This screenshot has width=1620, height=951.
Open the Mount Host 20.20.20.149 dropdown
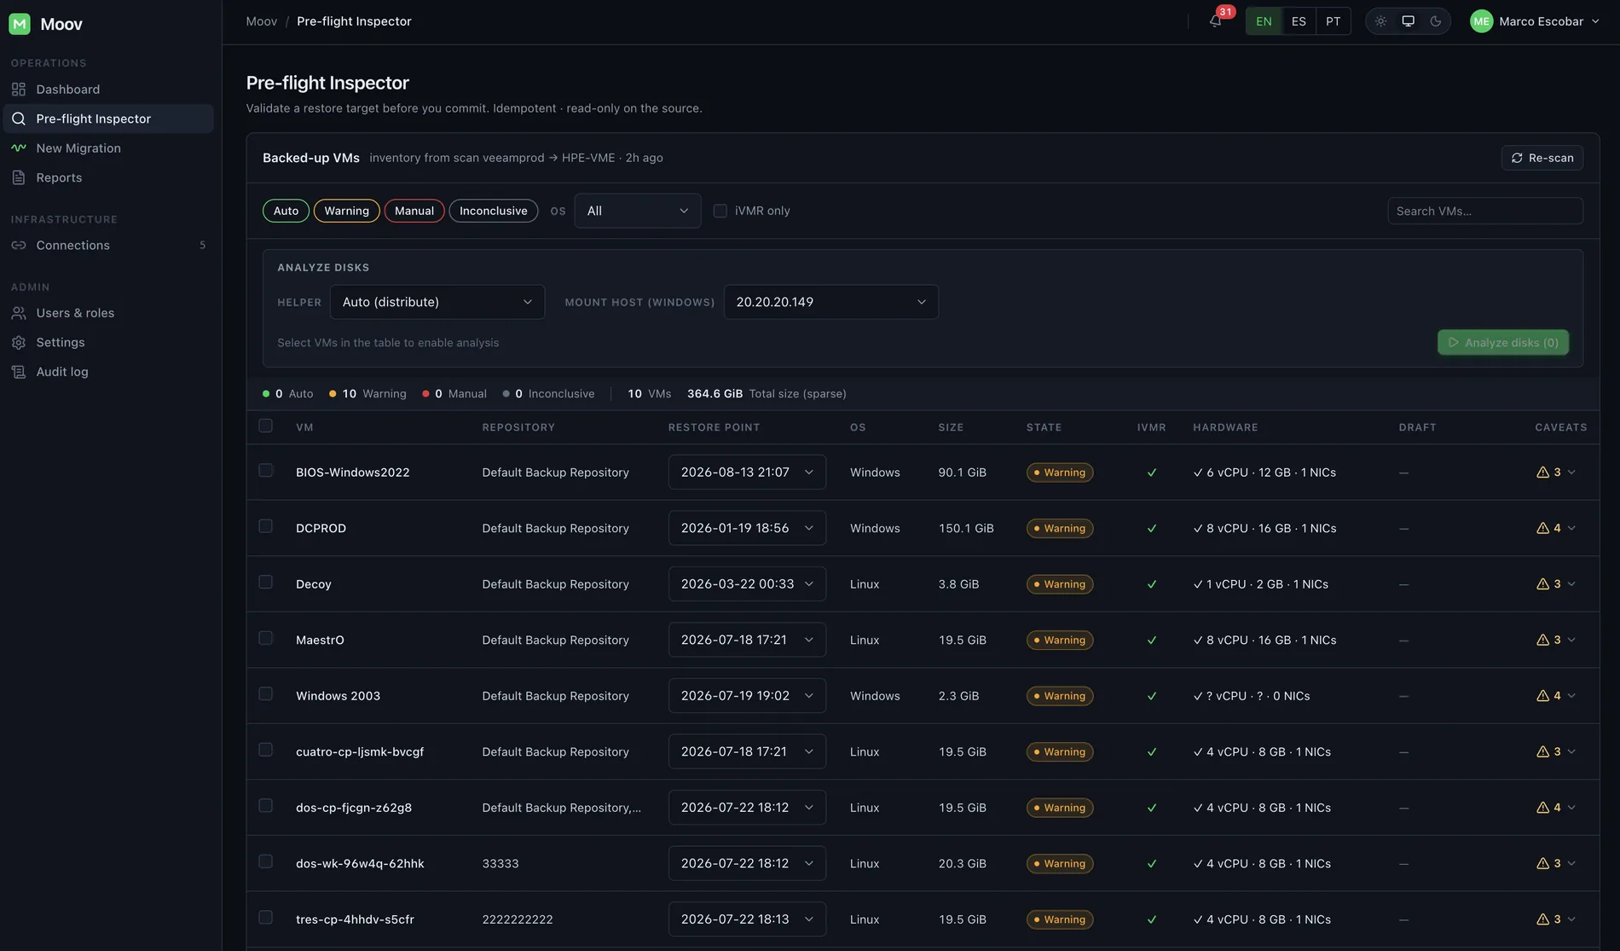831,302
